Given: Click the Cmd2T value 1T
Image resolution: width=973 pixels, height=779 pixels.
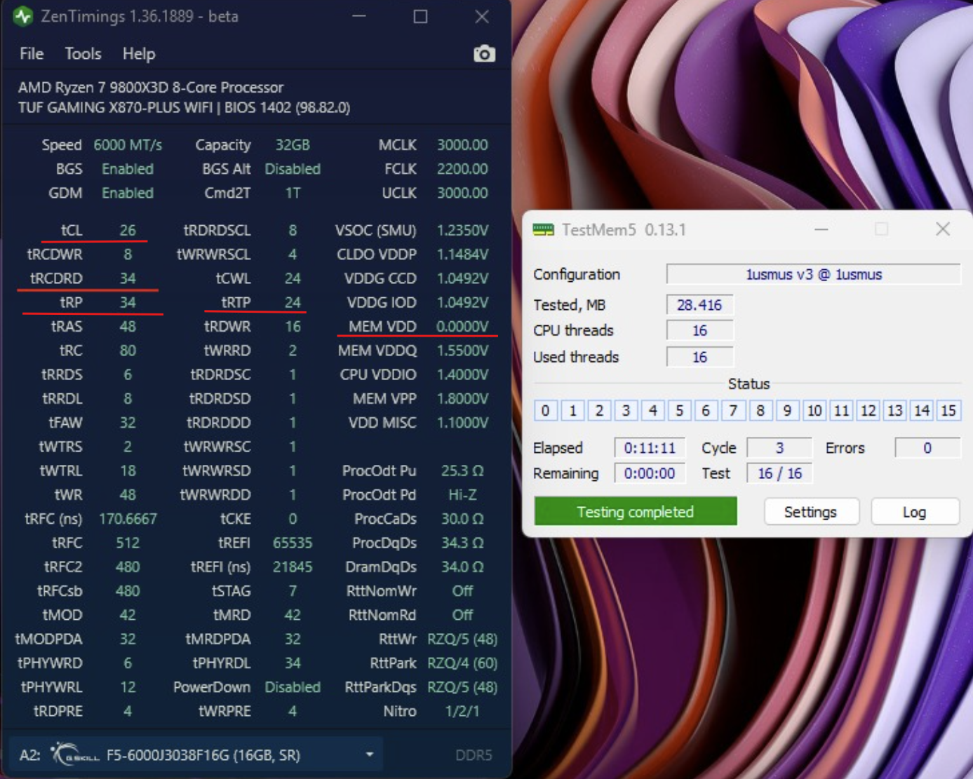Looking at the screenshot, I should pyautogui.click(x=293, y=193).
